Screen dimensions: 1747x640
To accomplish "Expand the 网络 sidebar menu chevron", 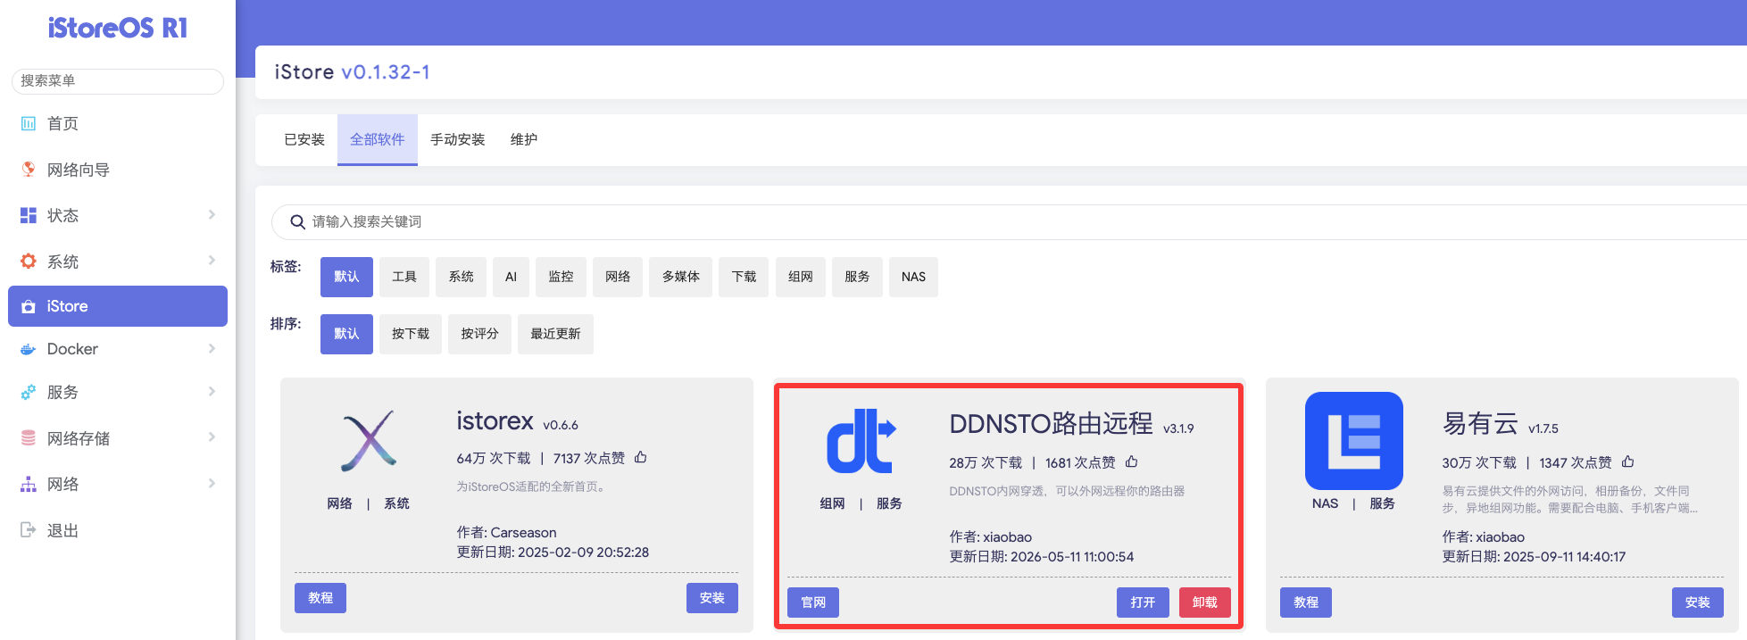I will pos(212,483).
